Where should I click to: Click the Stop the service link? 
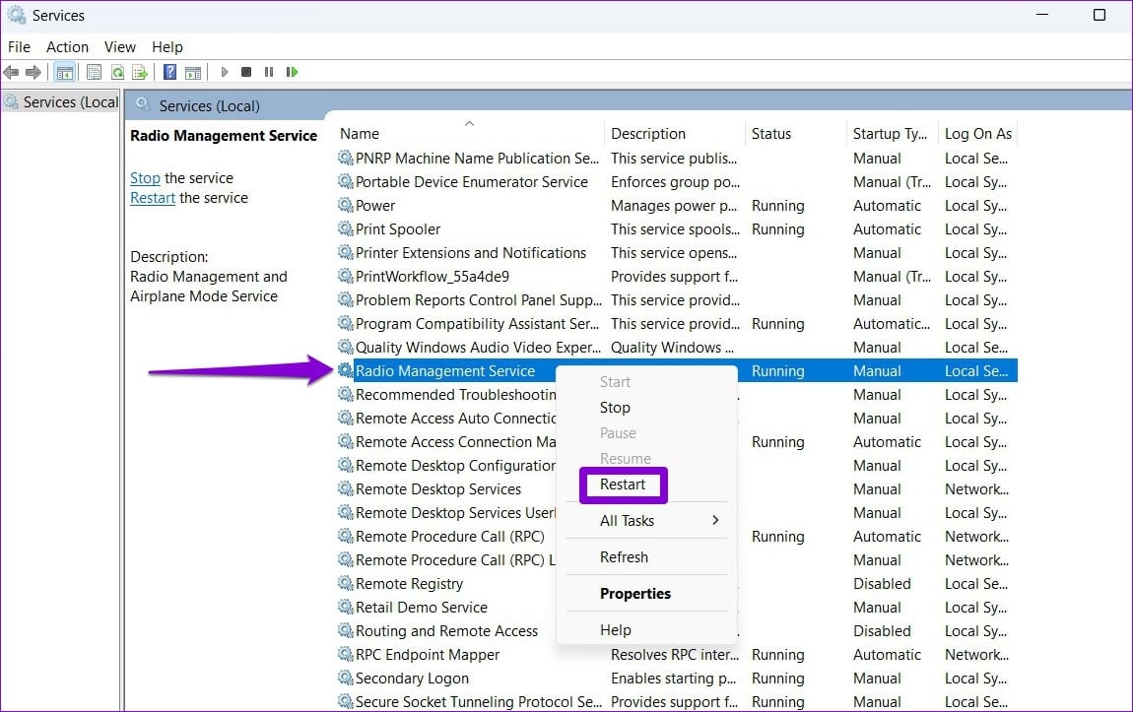145,178
